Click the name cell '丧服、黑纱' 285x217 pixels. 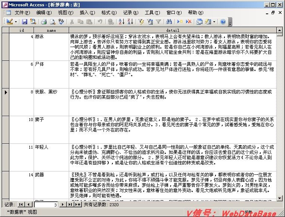coord(51,102)
